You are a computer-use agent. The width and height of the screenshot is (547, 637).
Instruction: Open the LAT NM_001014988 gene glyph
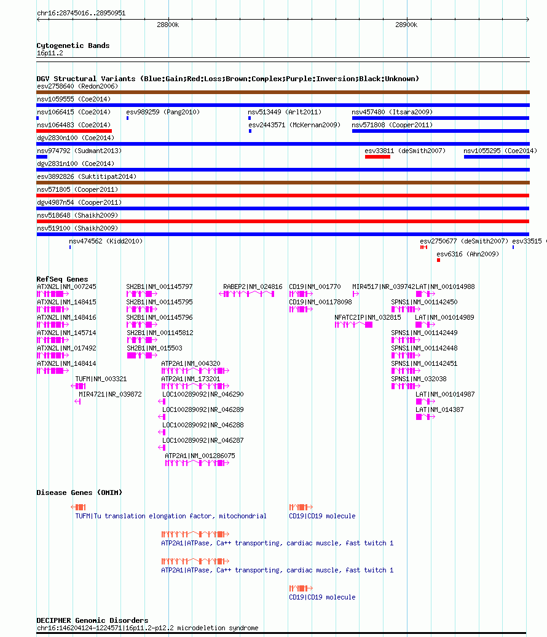425,294
